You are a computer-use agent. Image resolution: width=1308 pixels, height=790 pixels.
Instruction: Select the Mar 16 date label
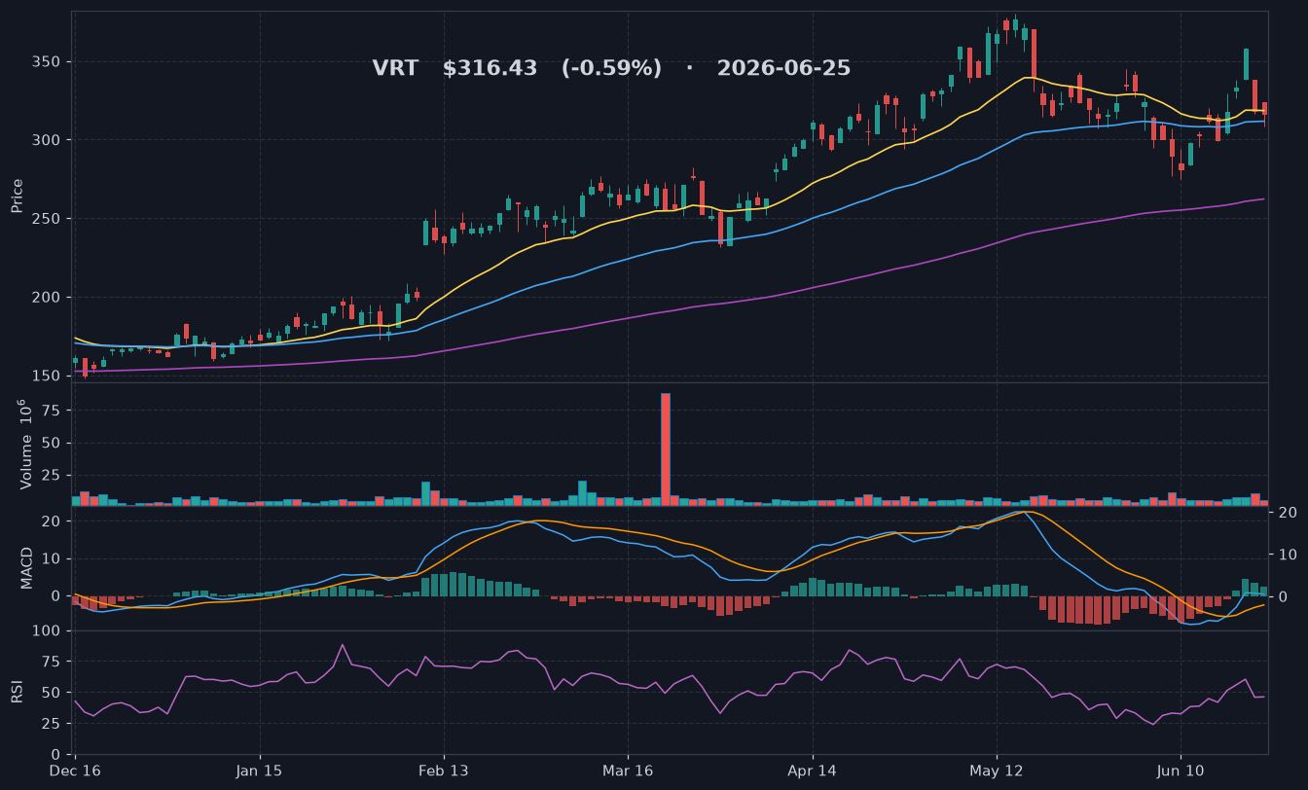click(628, 771)
